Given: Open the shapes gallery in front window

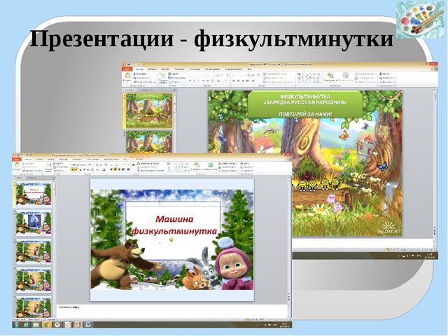Looking at the screenshot, I should pos(179,167).
